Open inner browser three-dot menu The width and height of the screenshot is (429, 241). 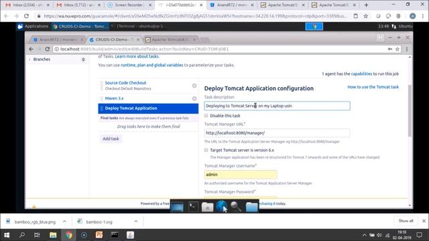click(407, 49)
